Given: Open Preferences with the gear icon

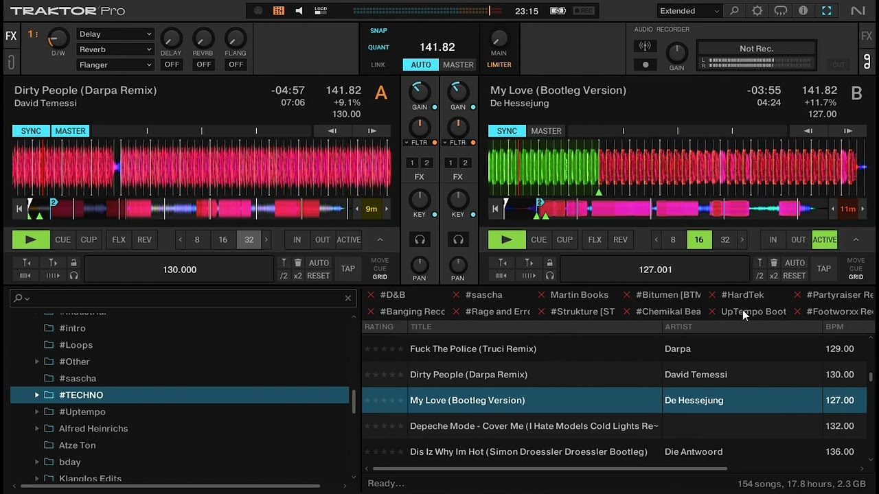Looking at the screenshot, I should [x=757, y=11].
